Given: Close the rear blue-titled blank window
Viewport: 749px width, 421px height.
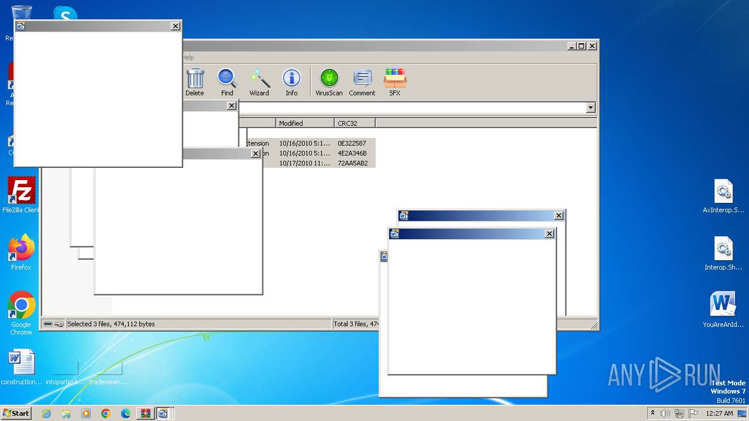Looking at the screenshot, I should coord(558,216).
